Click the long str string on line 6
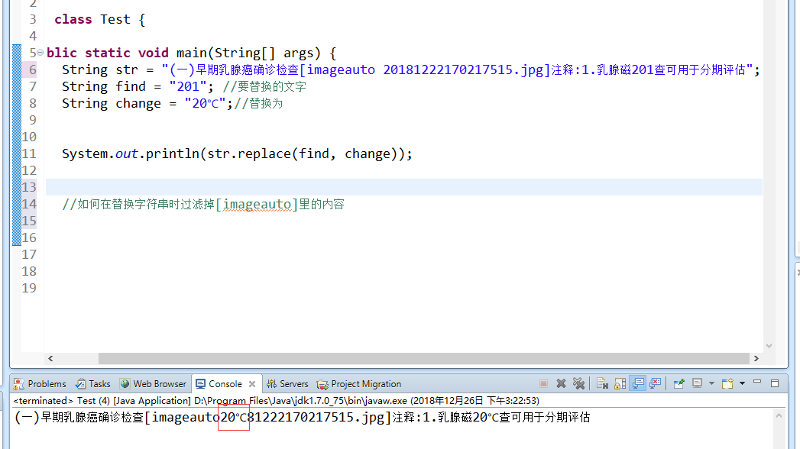Screen dimensions: 800x449 (457, 69)
